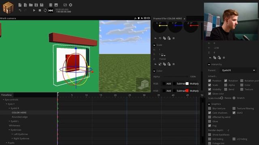Viewport: 259px width, 145px height.
Task: Enable inherit Bend checkbox
Action: click(226, 89)
